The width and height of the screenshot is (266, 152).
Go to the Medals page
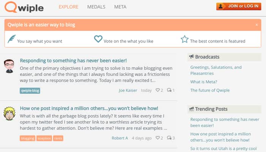[x=96, y=7]
